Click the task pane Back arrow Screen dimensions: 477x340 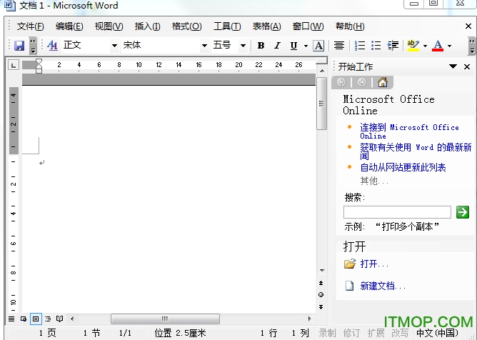point(341,82)
